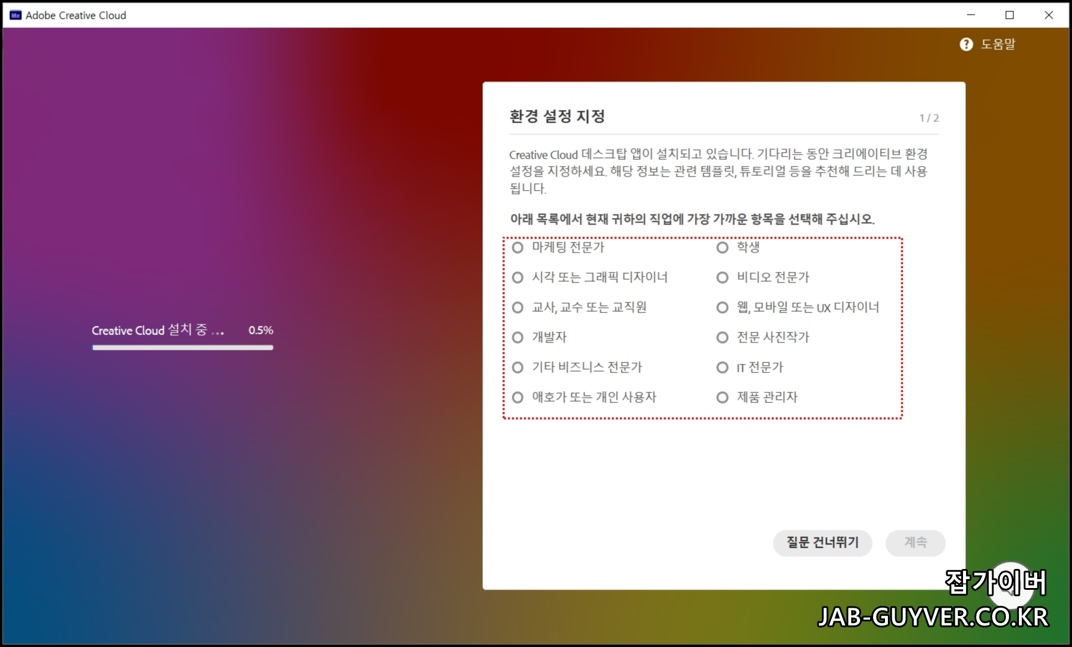Viewport: 1072px width, 647px height.
Task: Click the installation progress bar
Action: click(183, 347)
